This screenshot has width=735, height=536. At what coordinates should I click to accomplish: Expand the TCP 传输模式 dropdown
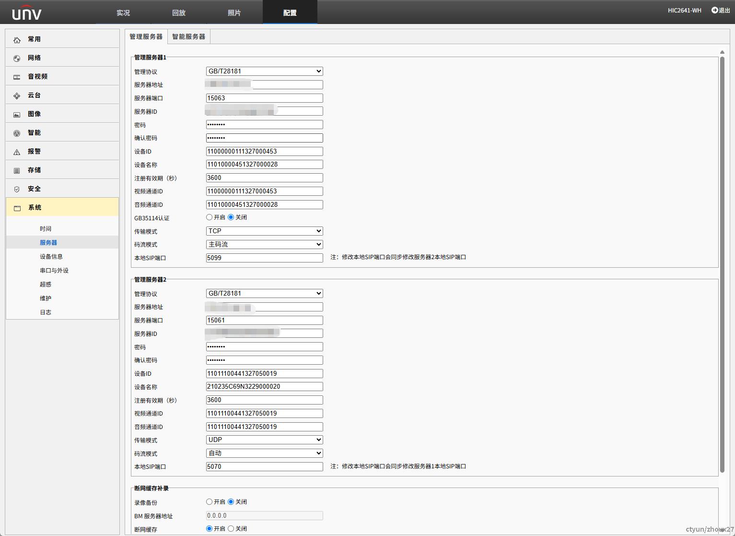point(264,231)
